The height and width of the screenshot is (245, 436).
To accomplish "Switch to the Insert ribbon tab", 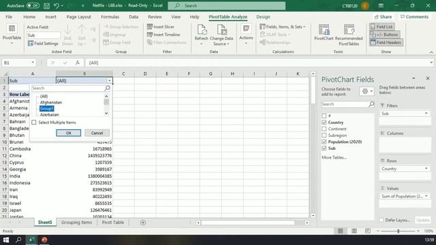I will (x=50, y=16).
